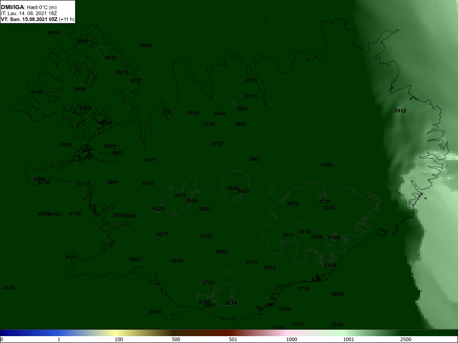Click the map value 4010
Image resolution: width=458 pixels, height=343 pixels.
click(148, 183)
